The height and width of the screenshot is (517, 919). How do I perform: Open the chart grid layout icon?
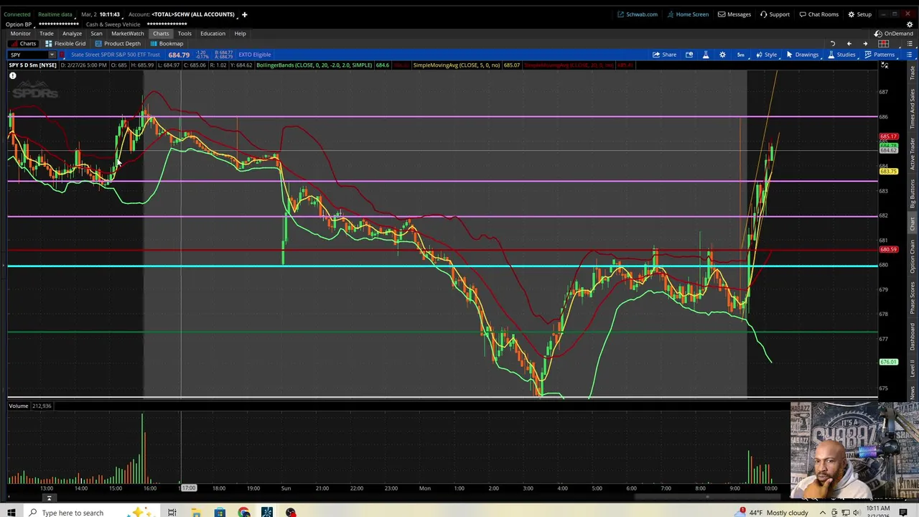point(883,44)
